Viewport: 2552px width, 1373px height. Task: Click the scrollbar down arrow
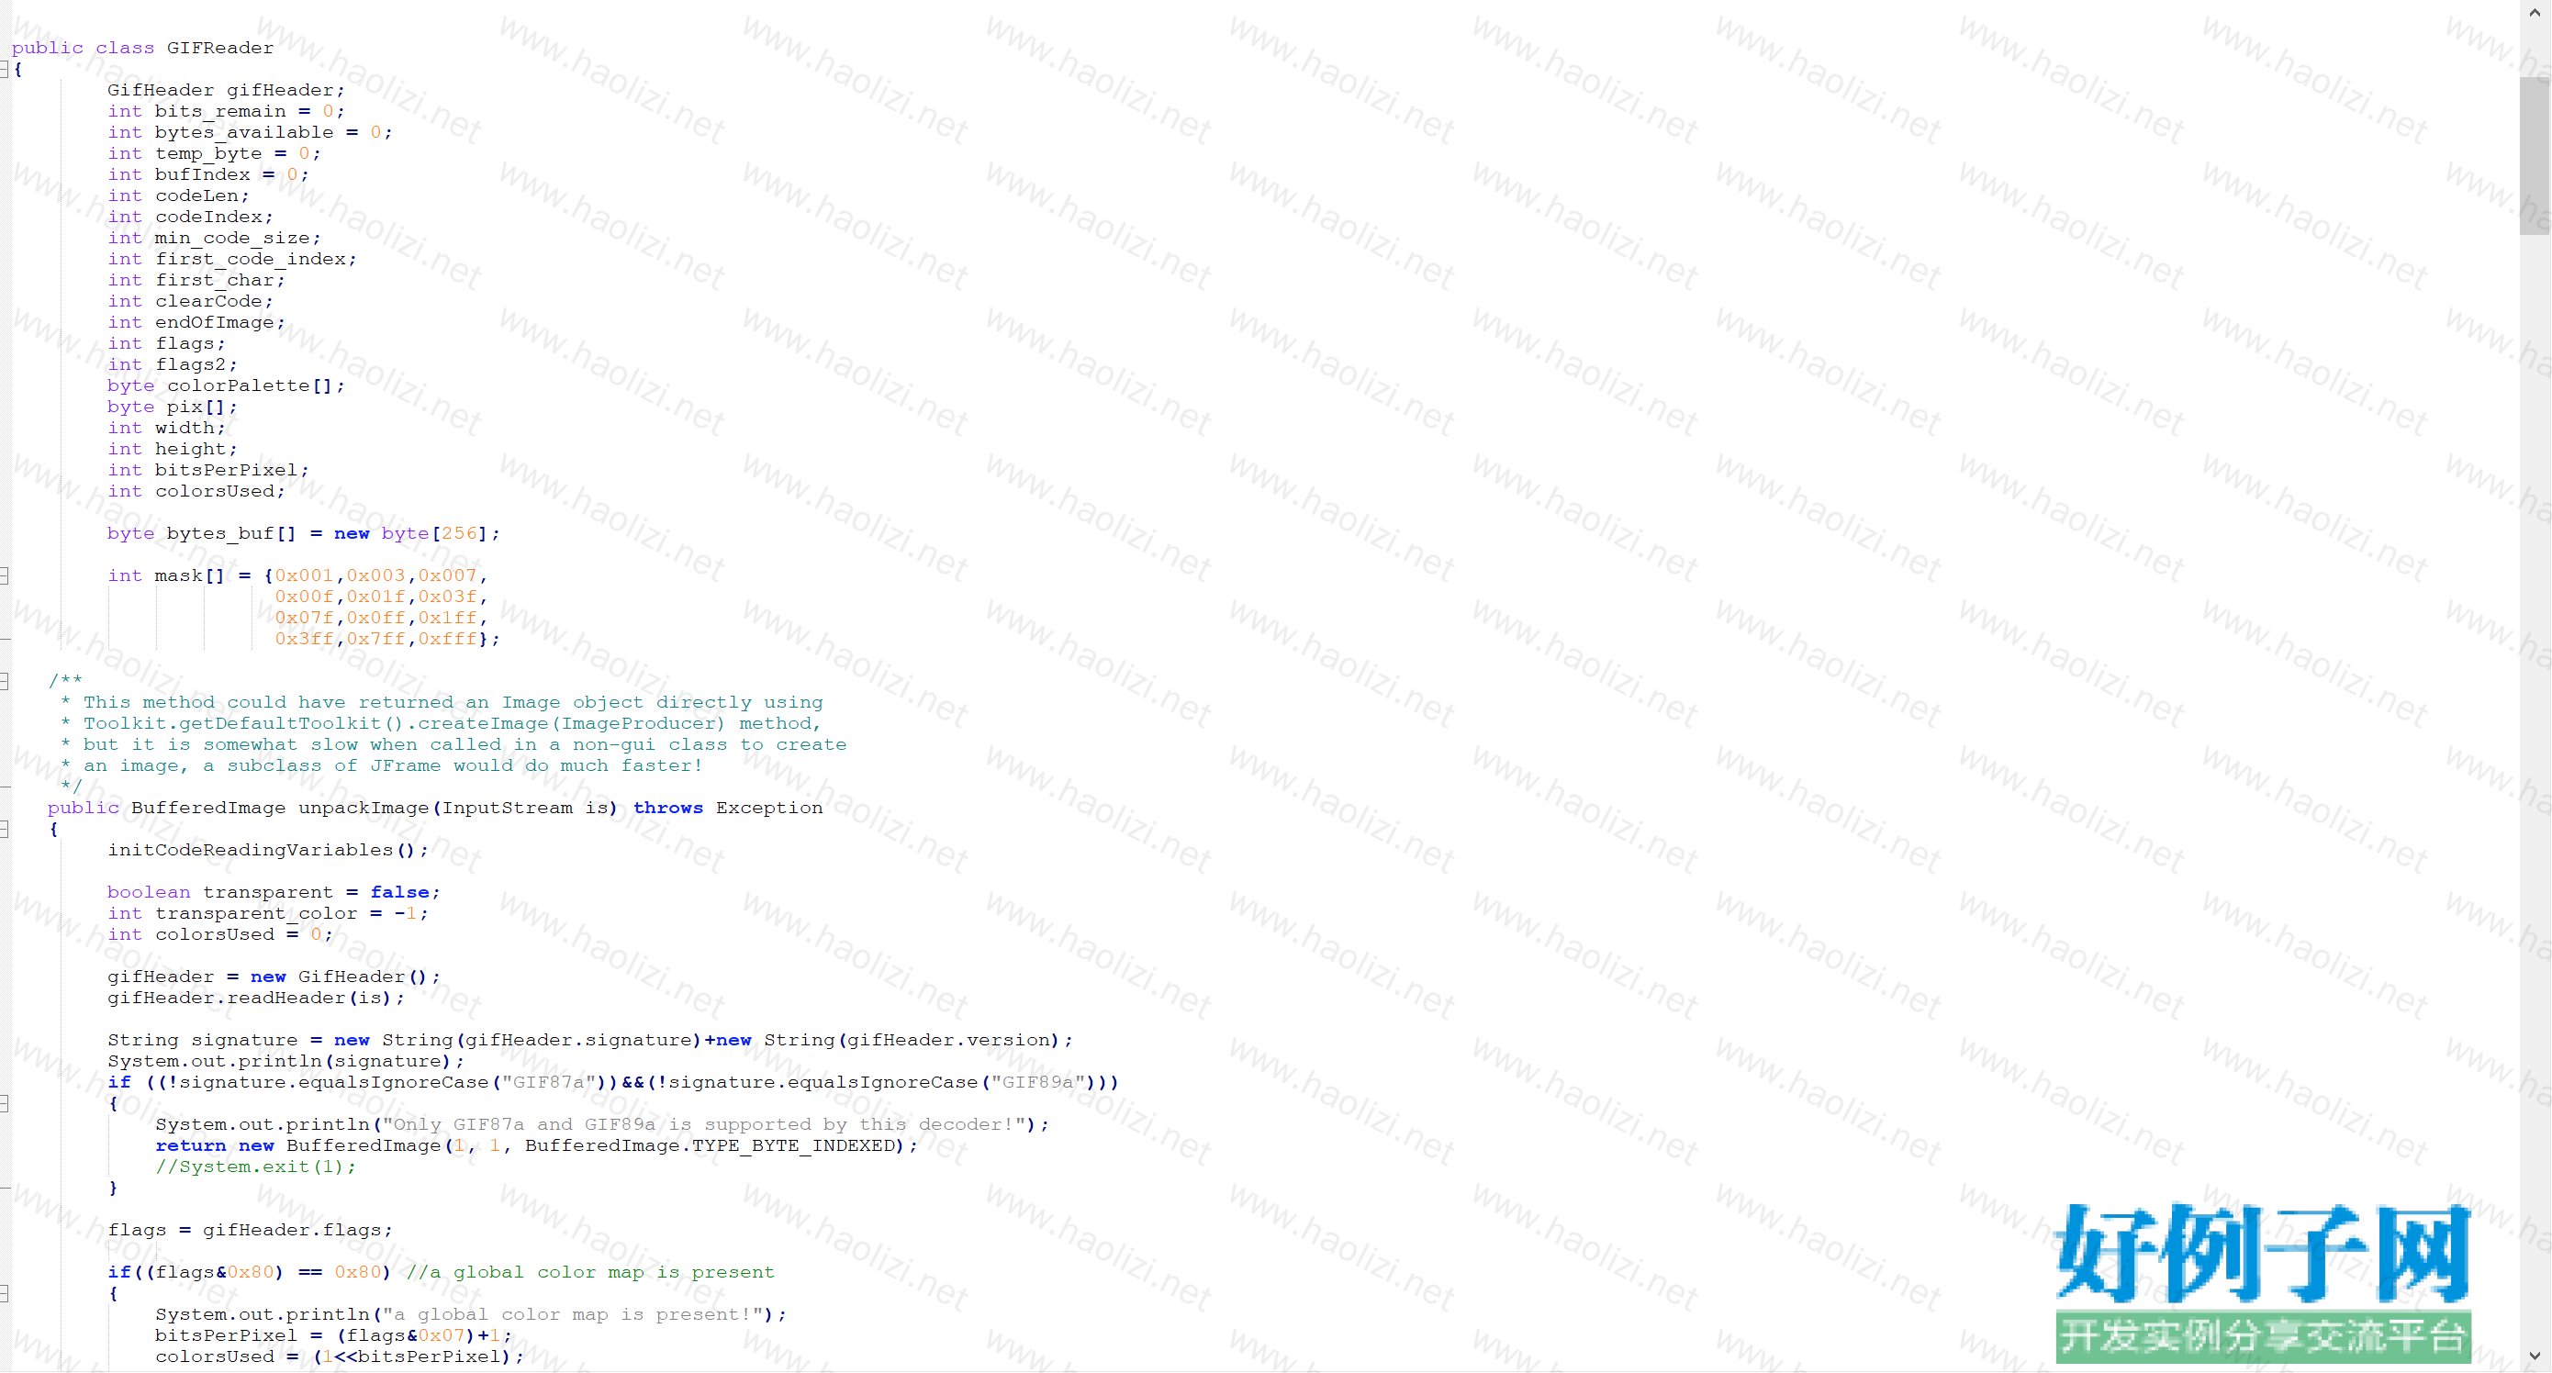coord(2535,1356)
